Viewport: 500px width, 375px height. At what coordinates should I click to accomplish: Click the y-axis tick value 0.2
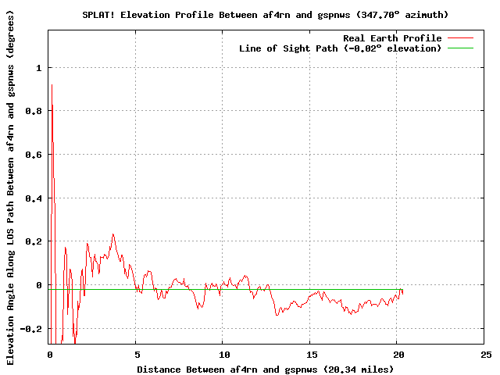(x=34, y=241)
